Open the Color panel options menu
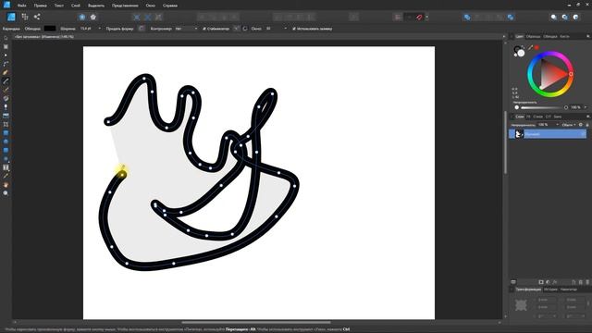Viewport: 592px width, 333px height. click(588, 37)
